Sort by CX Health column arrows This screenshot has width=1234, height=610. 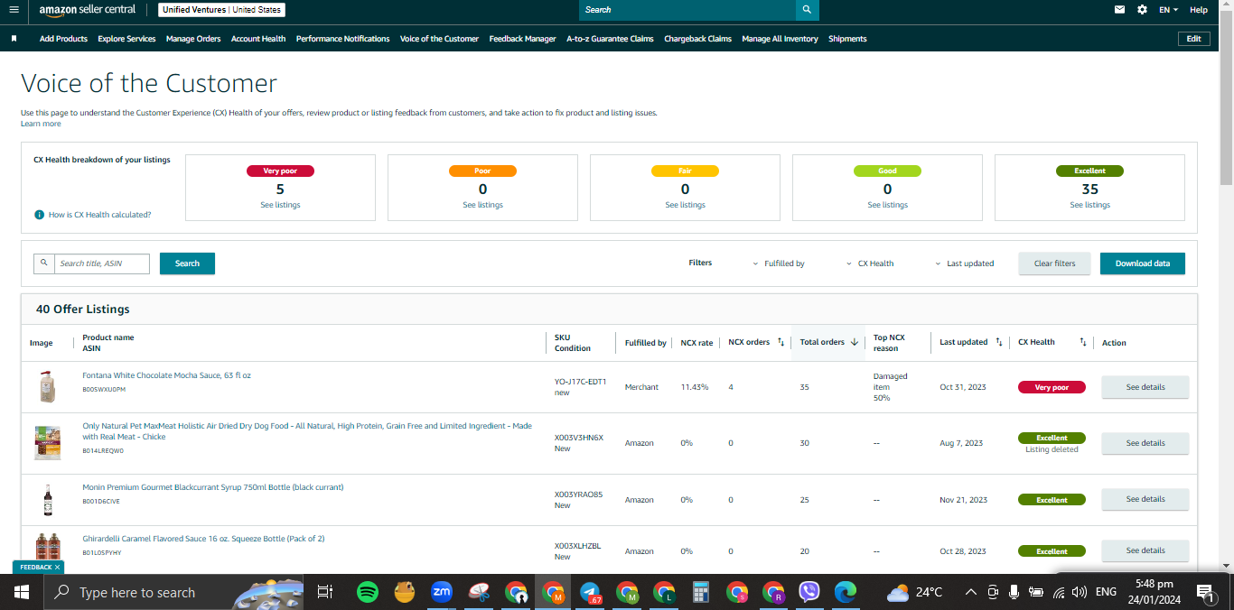[1083, 342]
